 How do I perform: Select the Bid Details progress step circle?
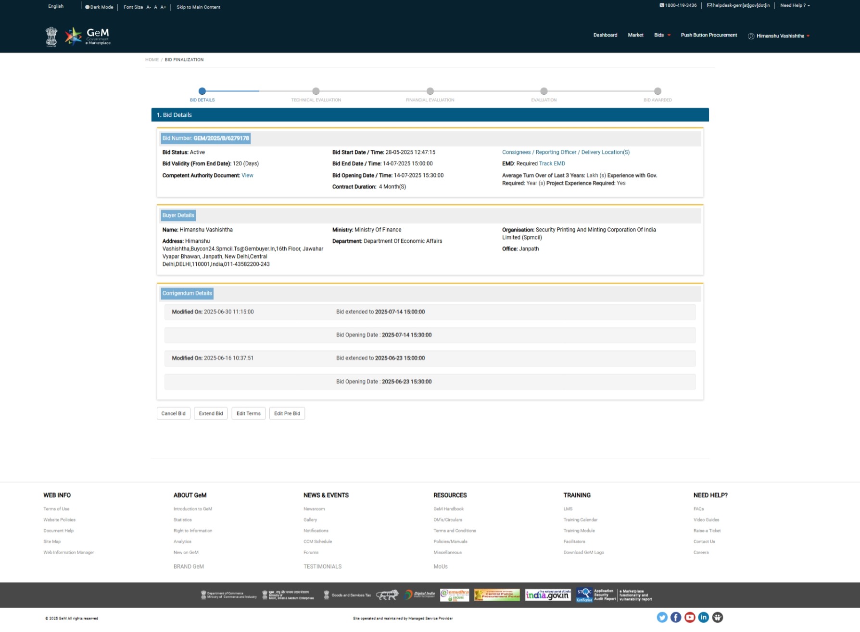pyautogui.click(x=202, y=91)
